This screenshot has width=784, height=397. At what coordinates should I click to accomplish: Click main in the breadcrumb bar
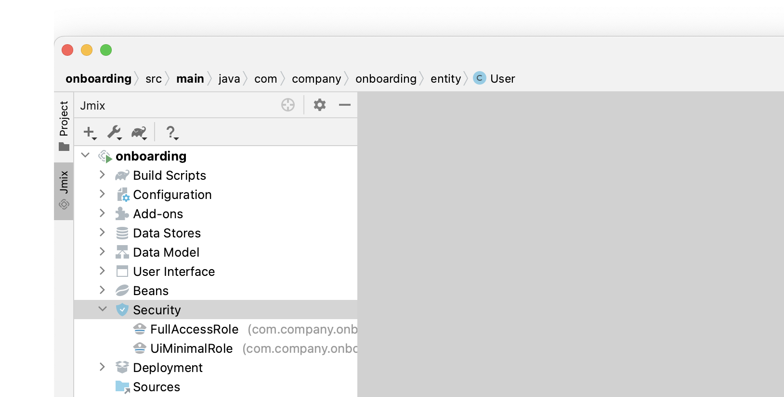tap(190, 78)
